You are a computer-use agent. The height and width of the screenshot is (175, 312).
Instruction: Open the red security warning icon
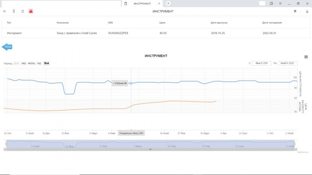31,11
